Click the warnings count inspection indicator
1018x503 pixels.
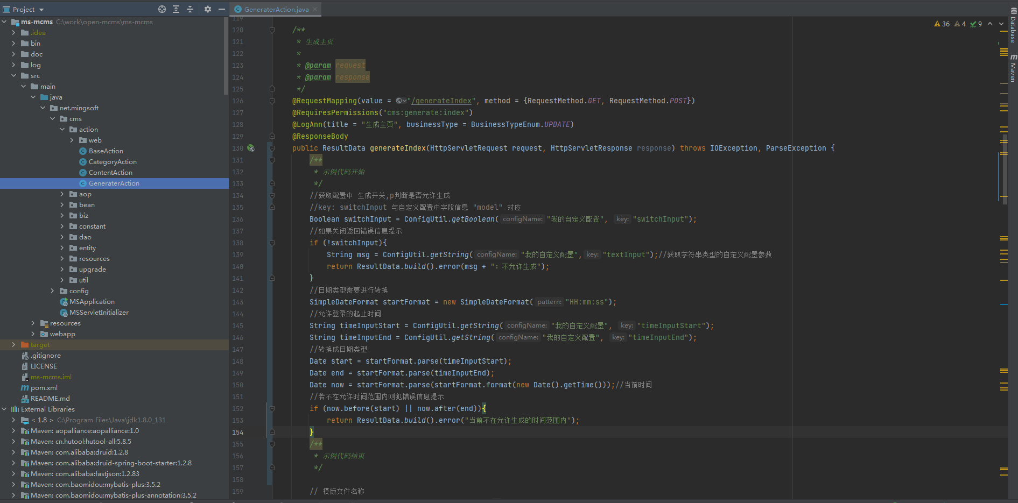pyautogui.click(x=942, y=24)
